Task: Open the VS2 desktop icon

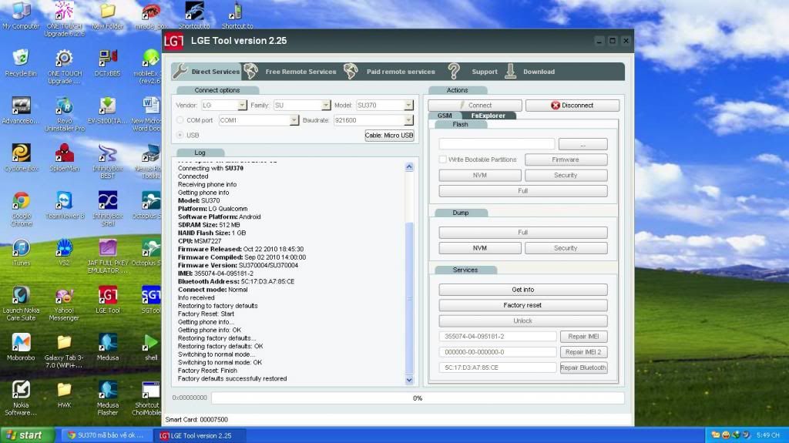Action: click(x=64, y=252)
